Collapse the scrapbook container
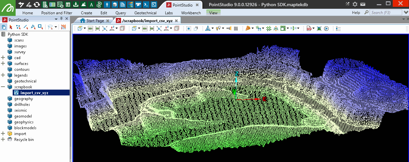The image size is (409, 162). [x=3, y=87]
